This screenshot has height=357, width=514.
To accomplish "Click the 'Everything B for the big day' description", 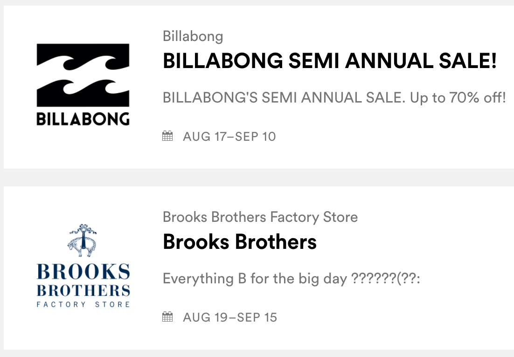I will click(x=255, y=279).
